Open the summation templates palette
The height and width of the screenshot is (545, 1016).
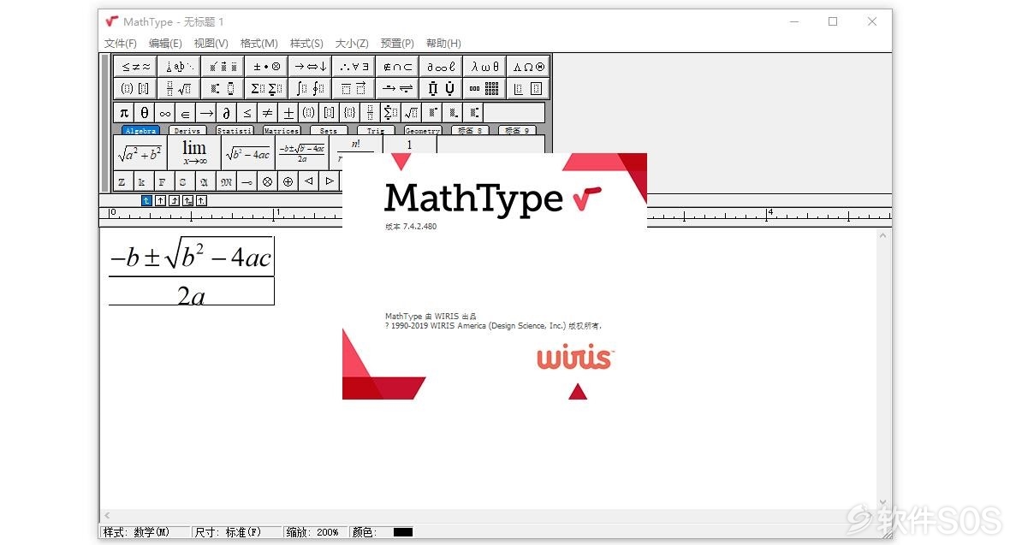pyautogui.click(x=266, y=88)
